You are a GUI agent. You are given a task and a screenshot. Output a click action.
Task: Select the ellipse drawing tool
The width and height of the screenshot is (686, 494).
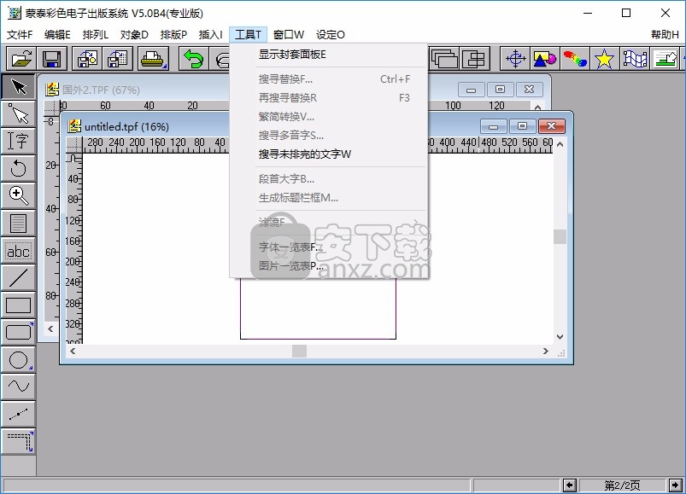[x=19, y=359]
